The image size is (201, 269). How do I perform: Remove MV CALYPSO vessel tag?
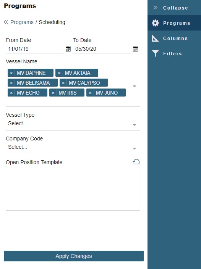63,83
